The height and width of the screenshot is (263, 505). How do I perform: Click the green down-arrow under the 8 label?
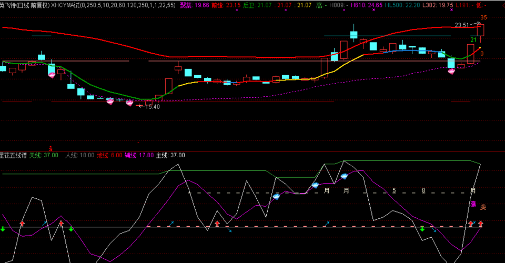pos(422,229)
